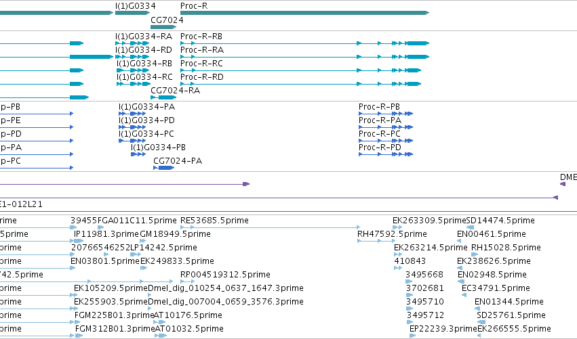Click feature 3702681

pos(425,288)
